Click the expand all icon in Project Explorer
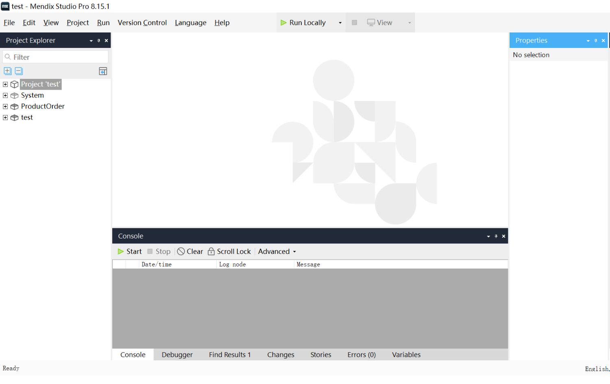This screenshot has width=610, height=384. [x=7, y=71]
